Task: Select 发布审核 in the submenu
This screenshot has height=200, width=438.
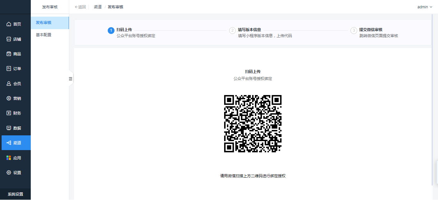Action: point(50,23)
